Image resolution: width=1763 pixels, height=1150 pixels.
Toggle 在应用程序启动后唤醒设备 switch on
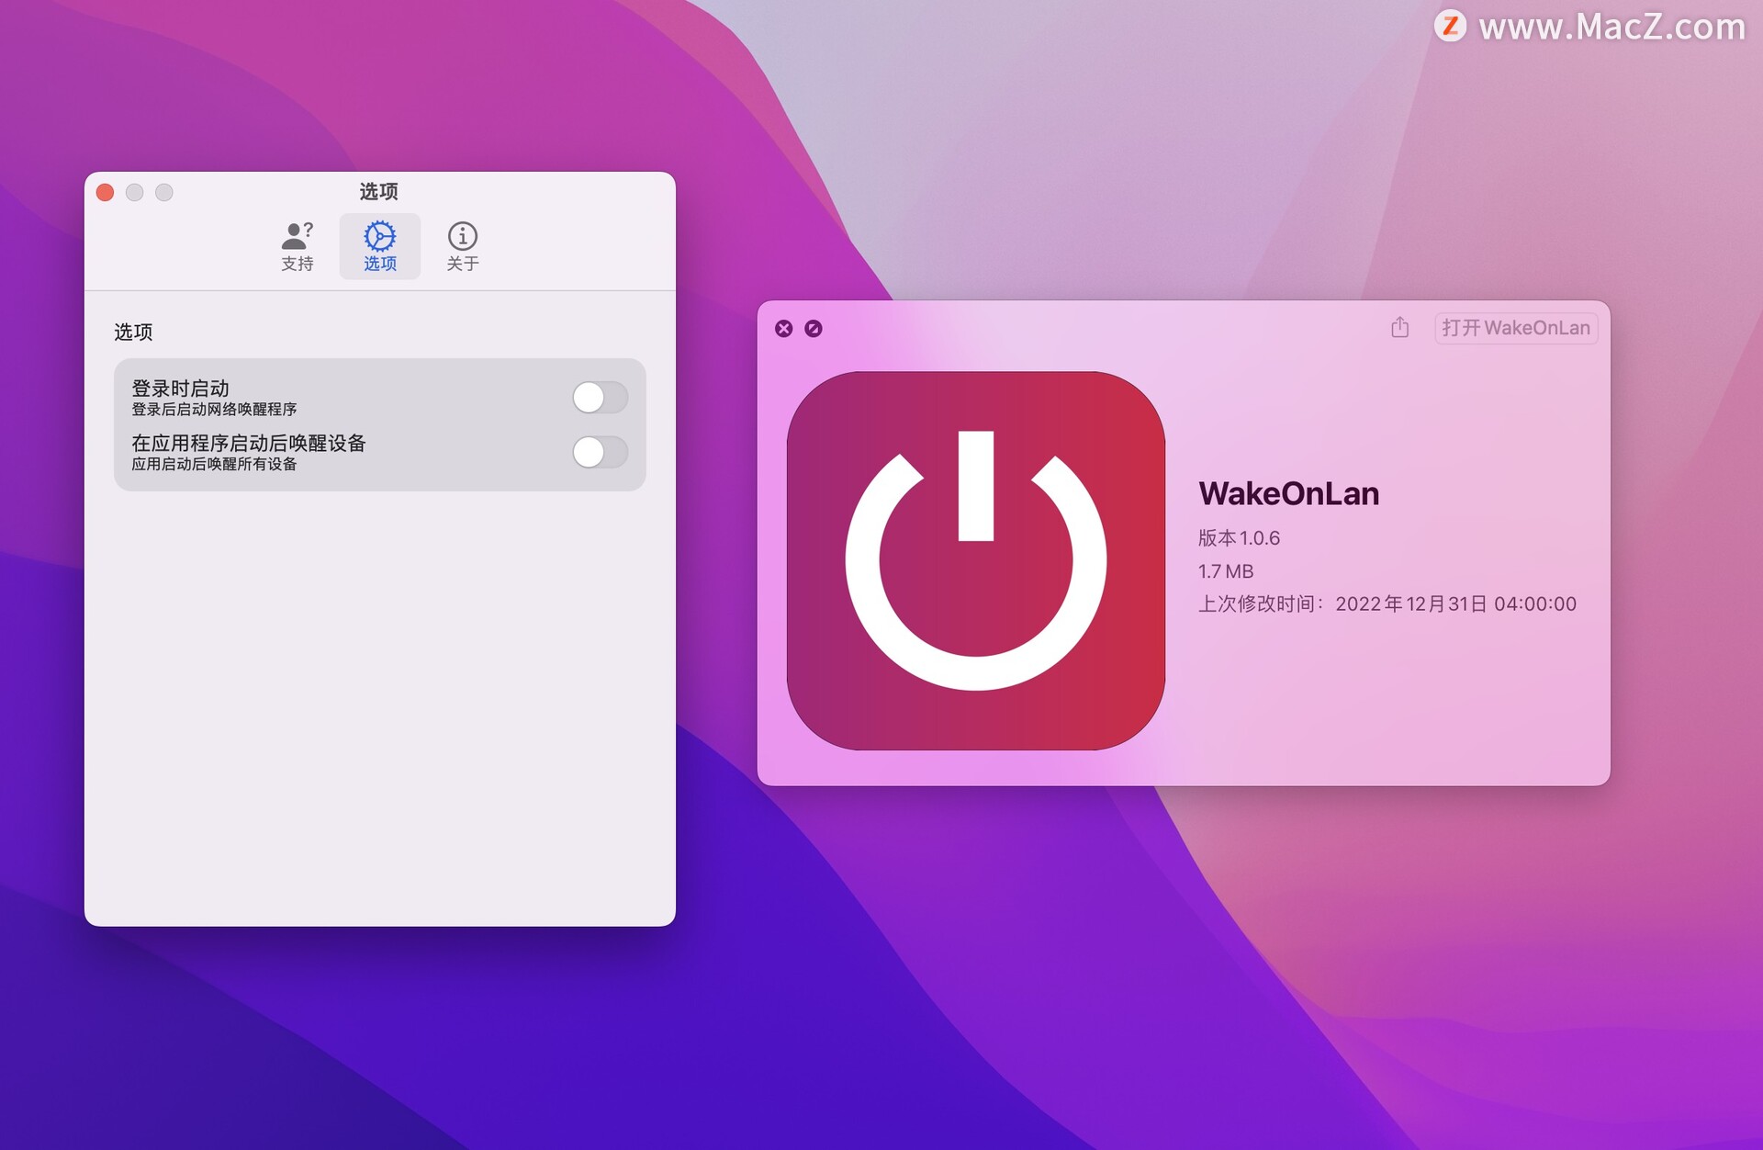tap(600, 452)
